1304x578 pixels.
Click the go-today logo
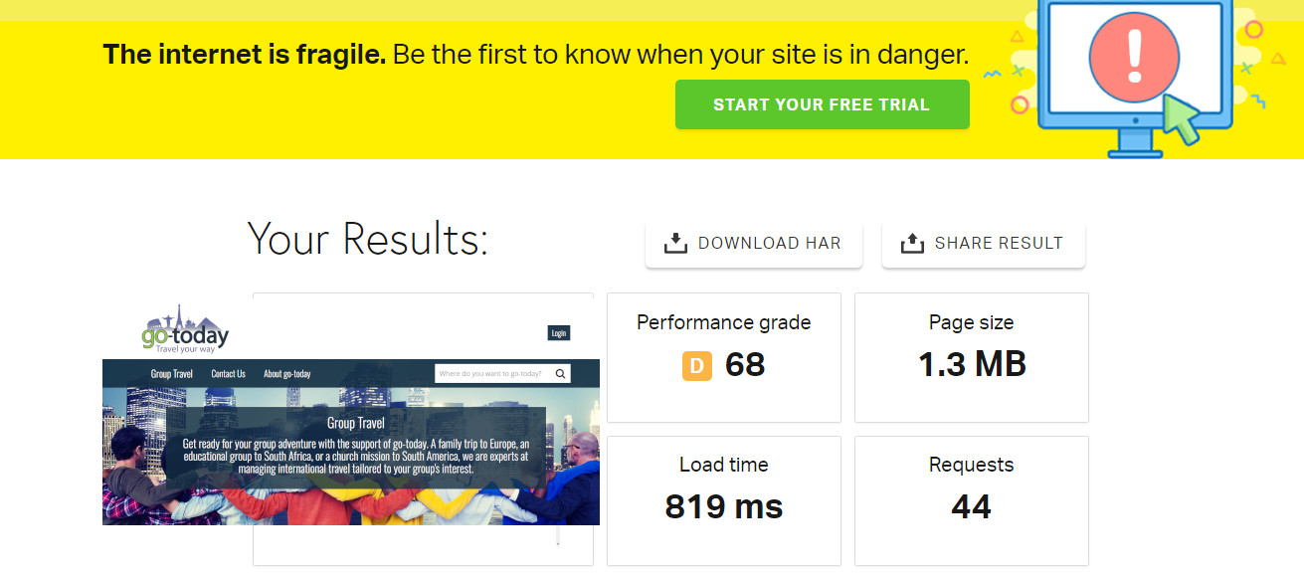coord(185,329)
